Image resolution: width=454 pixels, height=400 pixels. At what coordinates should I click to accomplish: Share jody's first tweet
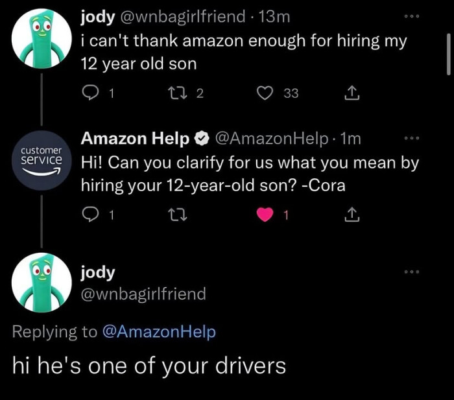point(352,93)
